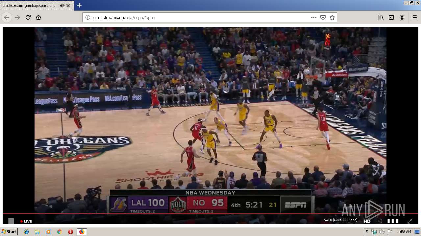Launch Google Chrome from taskbar
Screen dimensions: 421x236
[x=59, y=232]
